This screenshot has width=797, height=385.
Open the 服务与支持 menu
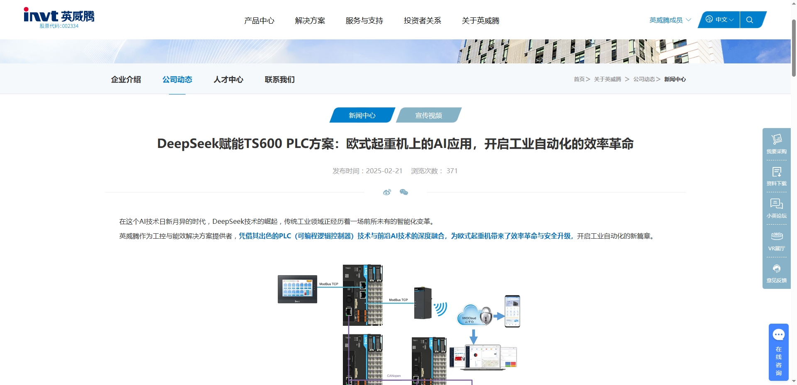point(364,20)
